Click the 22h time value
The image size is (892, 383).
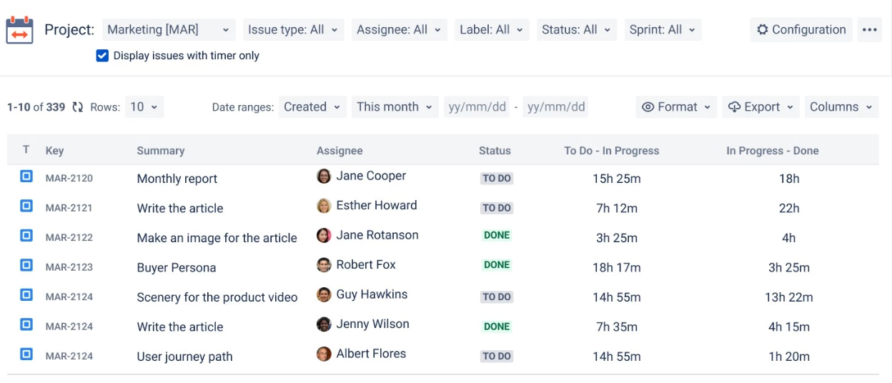789,208
